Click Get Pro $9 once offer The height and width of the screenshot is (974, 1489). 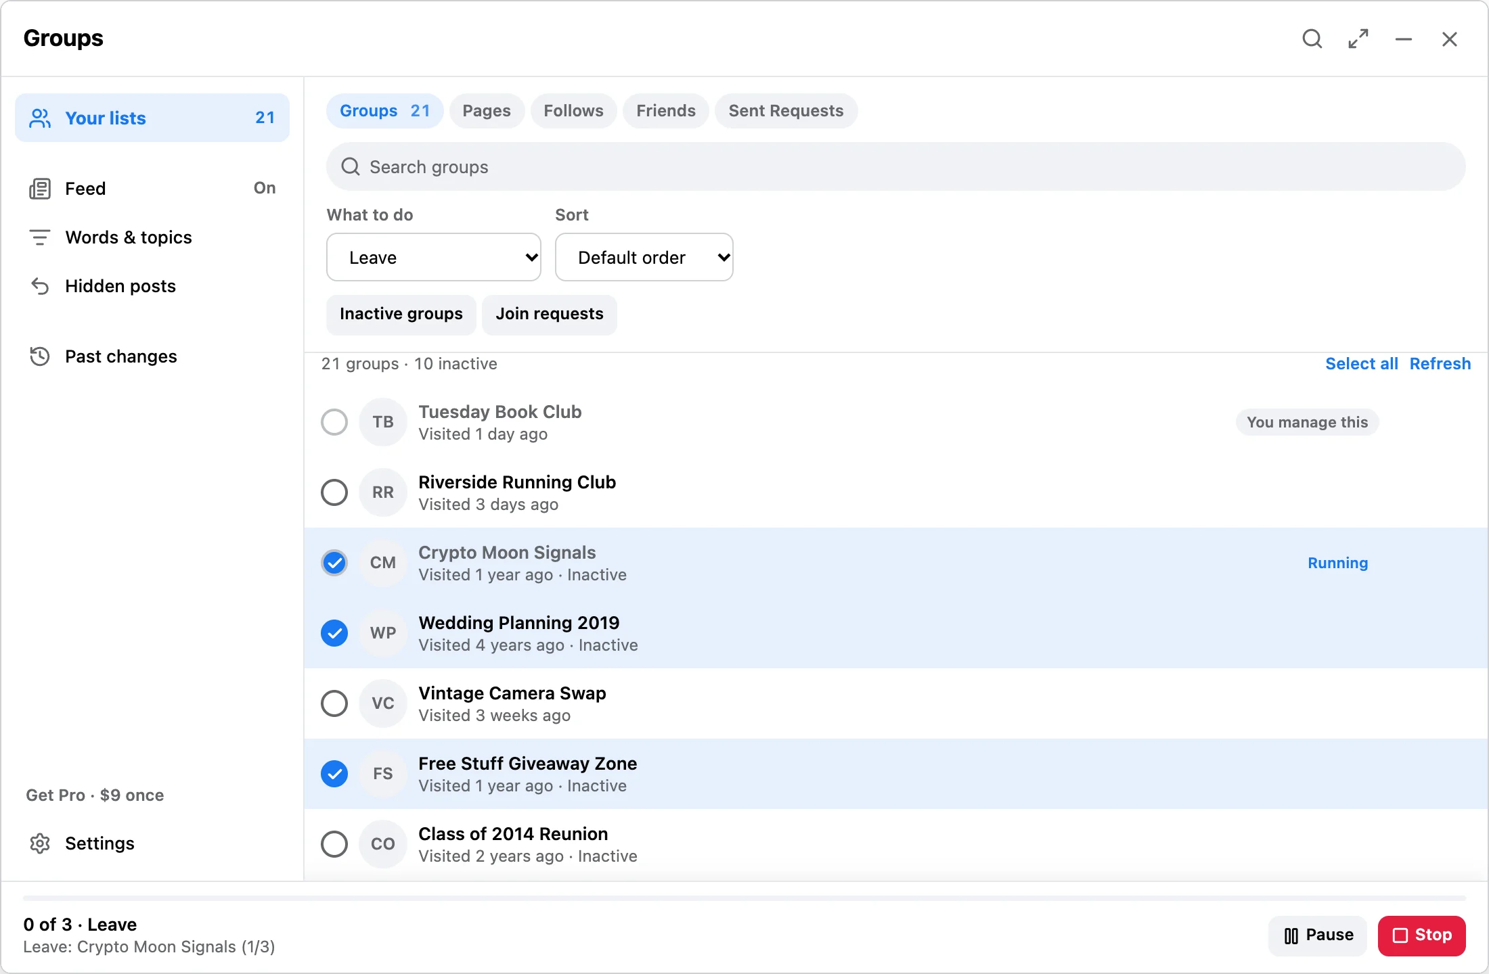pos(95,795)
